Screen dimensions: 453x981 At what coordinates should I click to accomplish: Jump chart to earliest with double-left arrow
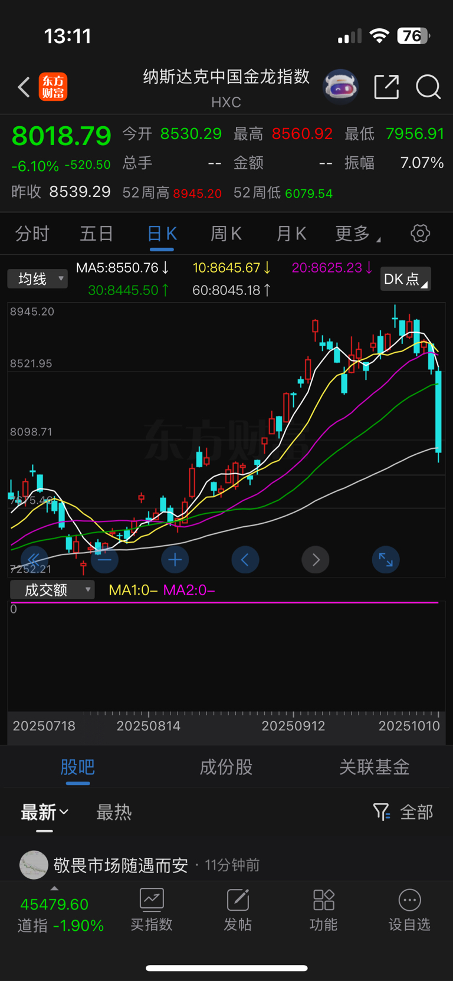(x=34, y=559)
